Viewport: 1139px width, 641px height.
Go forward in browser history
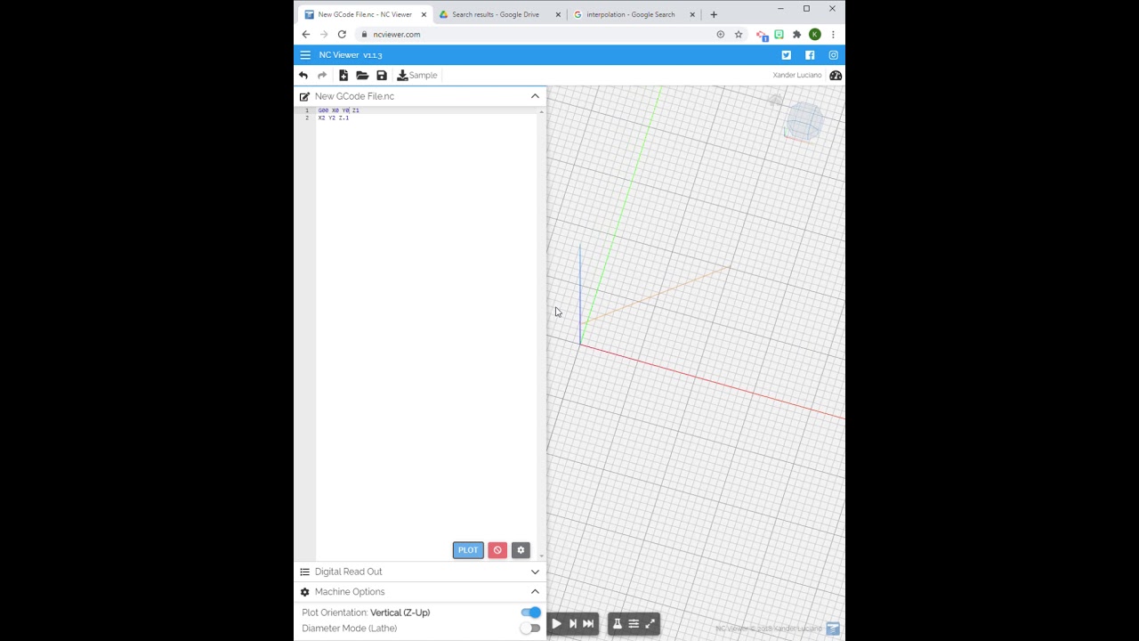pos(324,35)
